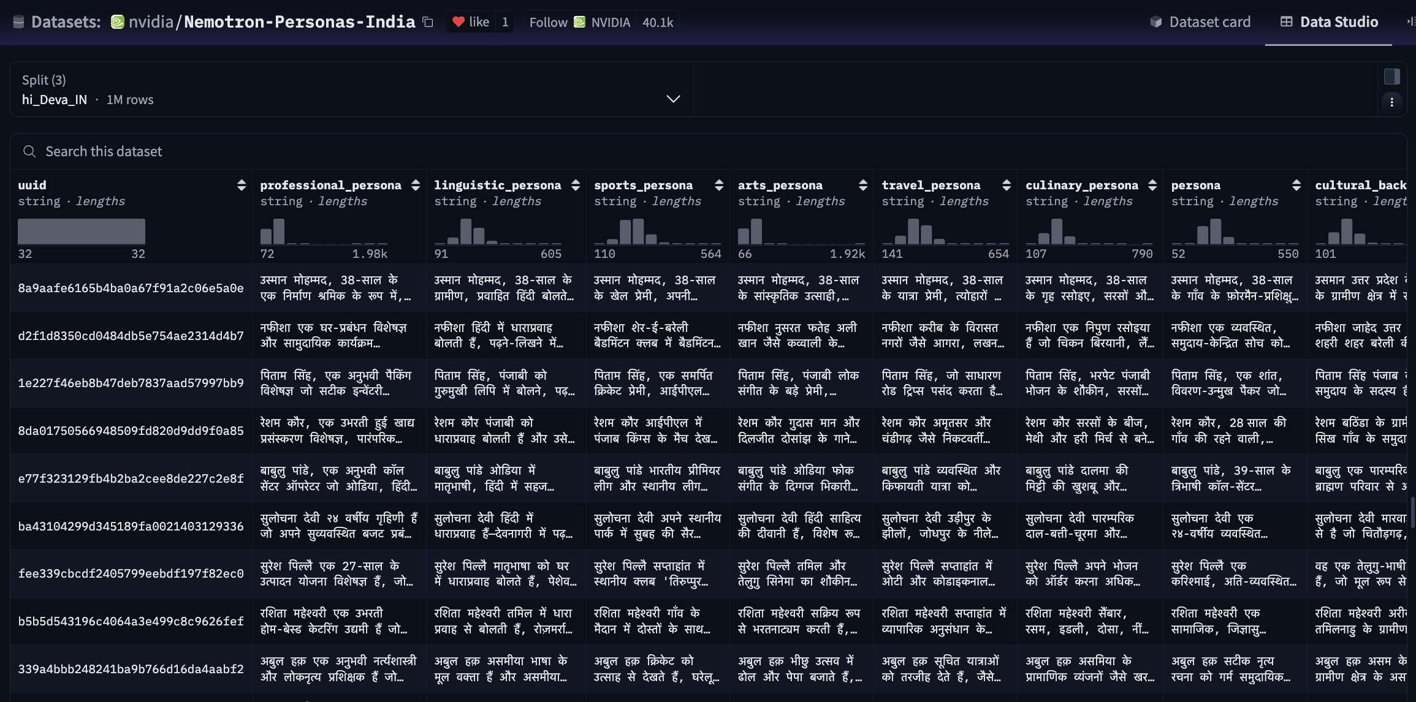Follow the NVIDIA organization

(x=548, y=22)
